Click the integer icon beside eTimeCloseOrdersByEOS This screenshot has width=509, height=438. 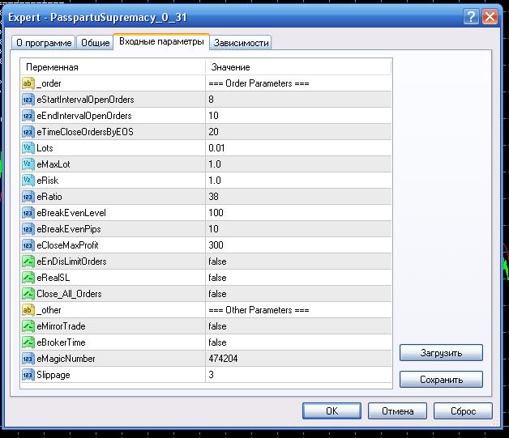[28, 132]
